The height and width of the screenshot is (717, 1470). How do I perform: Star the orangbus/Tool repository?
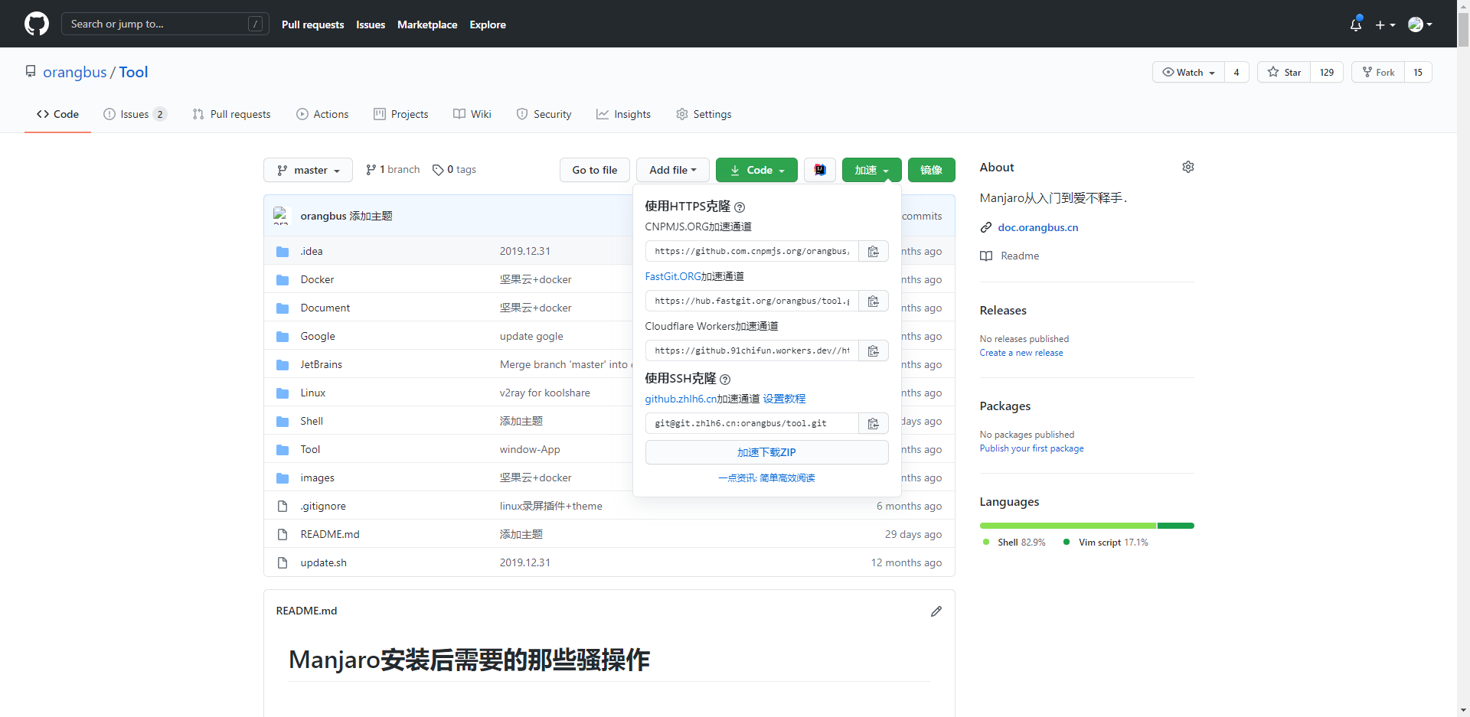pos(1284,72)
